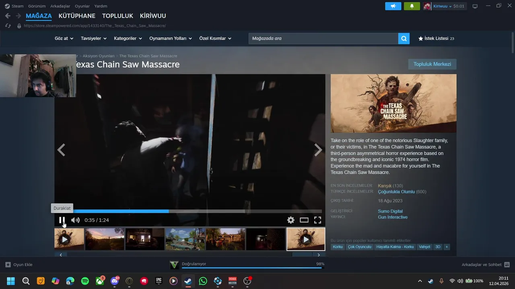Go to next media with right arrow
Screen dimensions: 515x289
[318, 150]
